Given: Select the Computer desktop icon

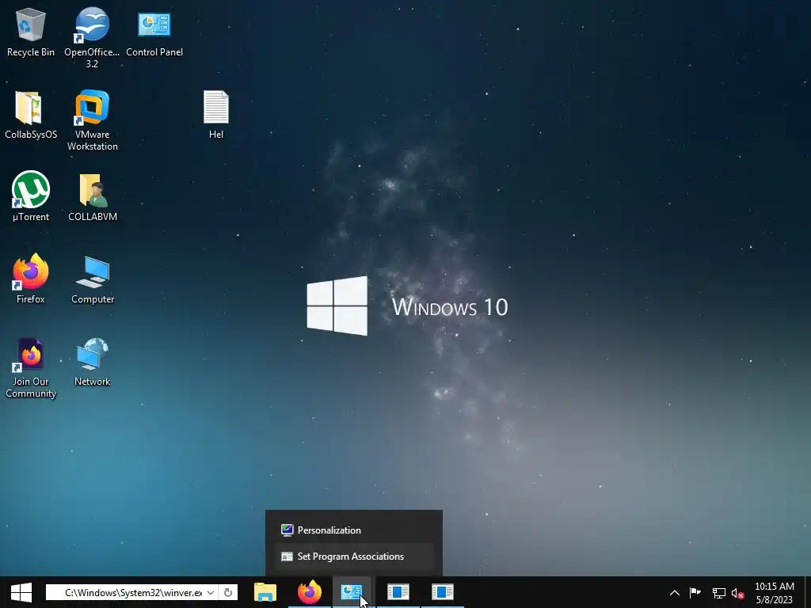Looking at the screenshot, I should pyautogui.click(x=93, y=279).
